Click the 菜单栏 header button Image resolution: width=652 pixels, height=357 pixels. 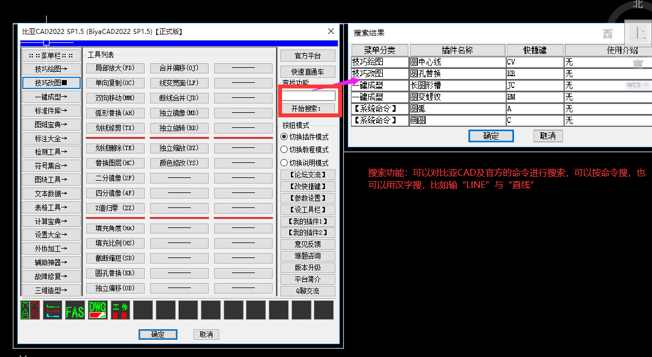point(51,55)
